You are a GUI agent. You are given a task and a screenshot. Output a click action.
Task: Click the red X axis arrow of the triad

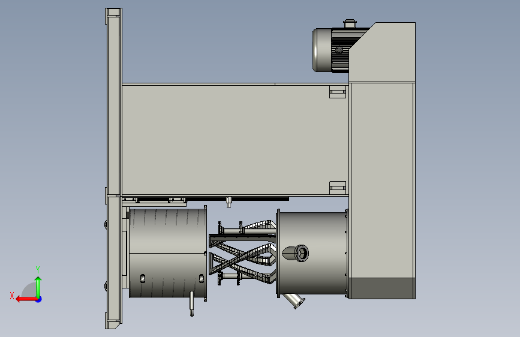(x=26, y=299)
